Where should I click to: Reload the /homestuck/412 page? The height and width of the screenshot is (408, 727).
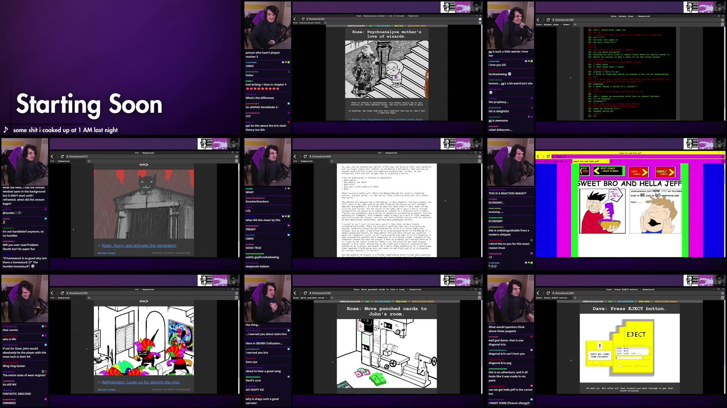(62, 156)
